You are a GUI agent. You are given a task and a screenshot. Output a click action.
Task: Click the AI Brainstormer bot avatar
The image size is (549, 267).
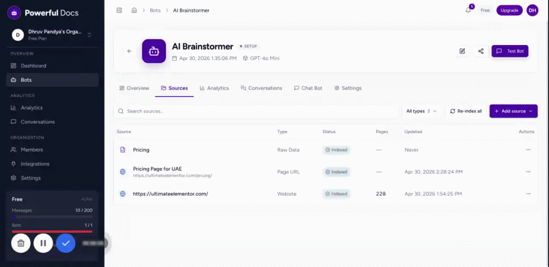point(154,51)
